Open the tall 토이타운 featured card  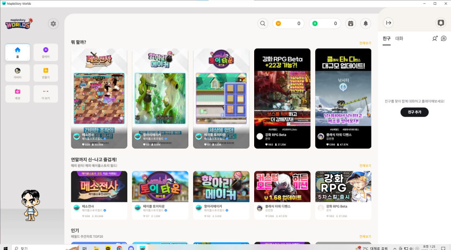click(221, 98)
